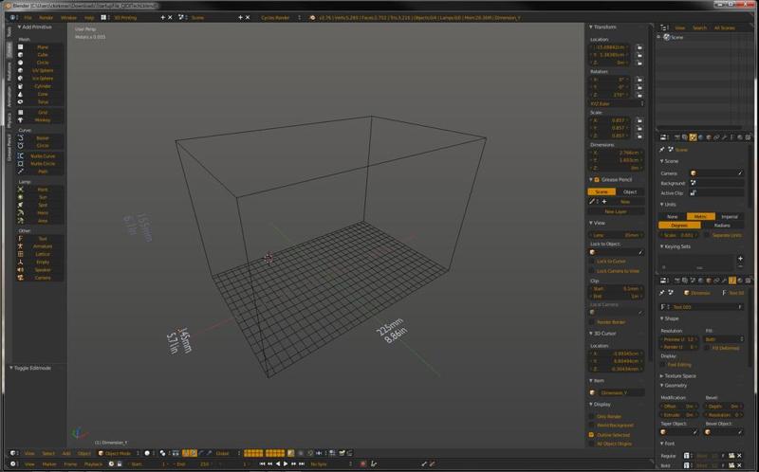759x472 pixels.
Task: Add a Torus mesh primitive
Action: (43, 101)
